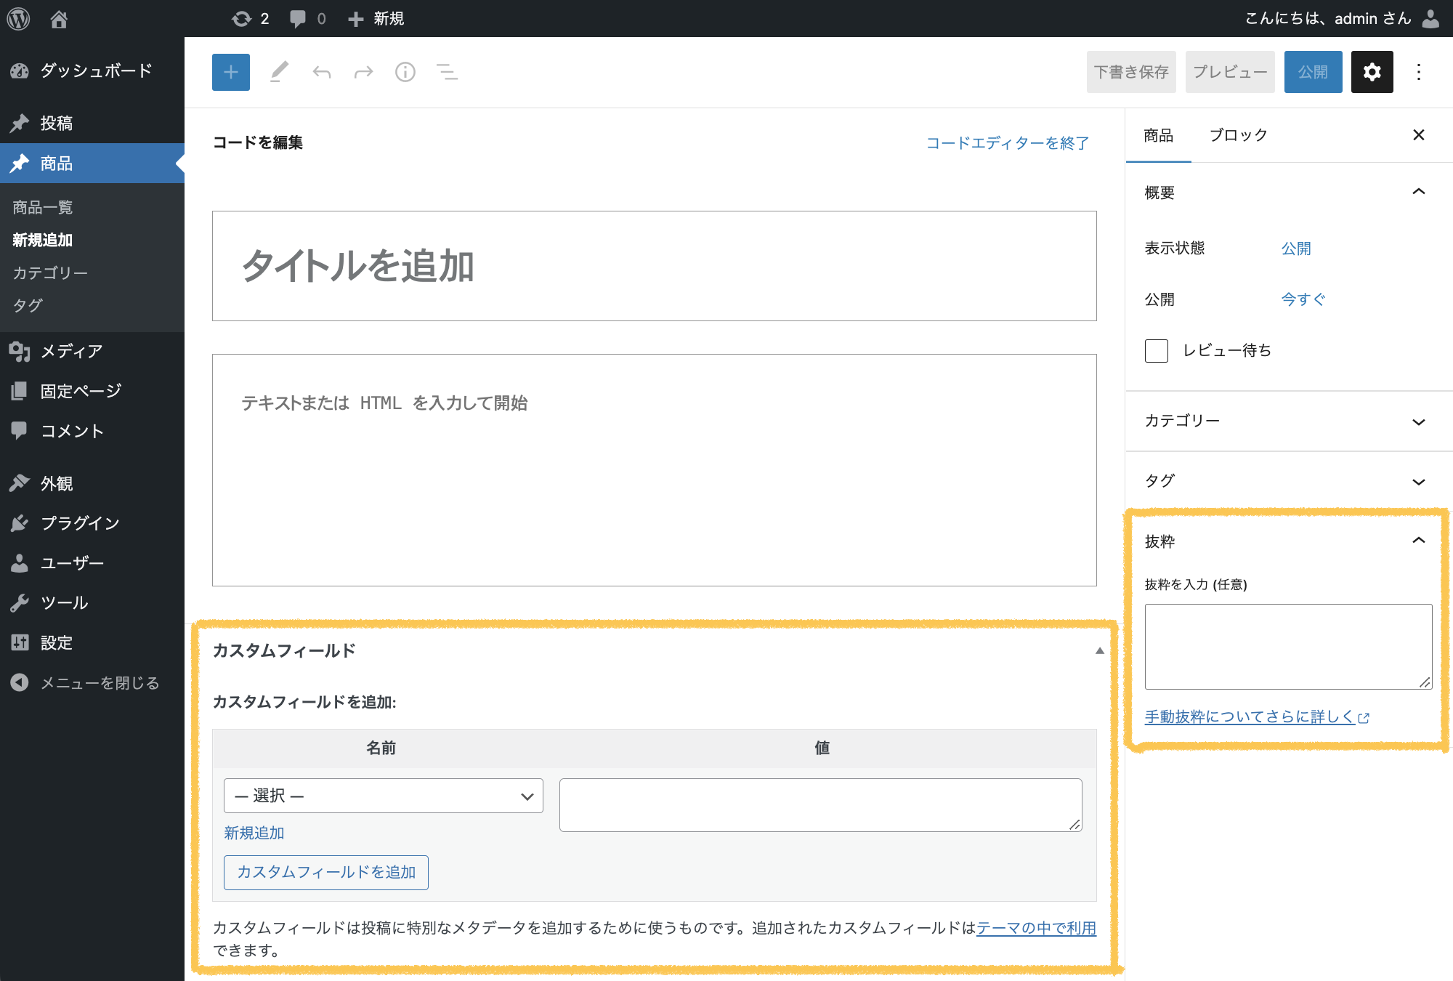
Task: Open 固定ページ in the sidebar
Action: pyautogui.click(x=92, y=392)
